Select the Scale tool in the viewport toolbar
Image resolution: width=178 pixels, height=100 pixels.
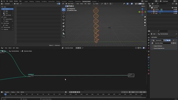point(64,23)
